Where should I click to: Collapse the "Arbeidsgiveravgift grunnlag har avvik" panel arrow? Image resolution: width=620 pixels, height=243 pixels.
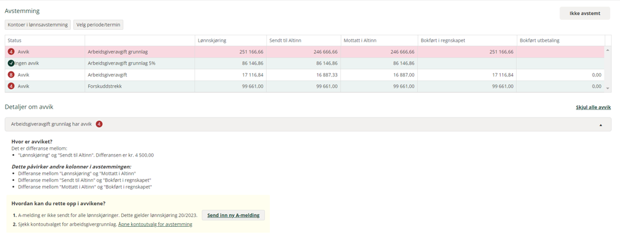(x=601, y=125)
